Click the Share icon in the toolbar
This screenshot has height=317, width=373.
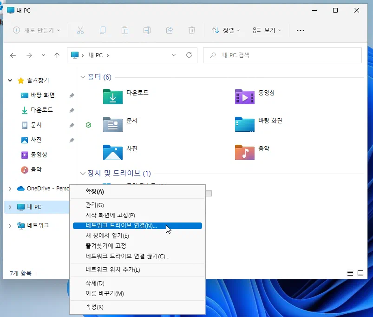[170, 30]
